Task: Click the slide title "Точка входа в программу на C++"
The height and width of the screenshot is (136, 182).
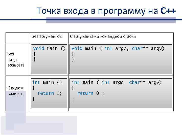Action: 106,11
